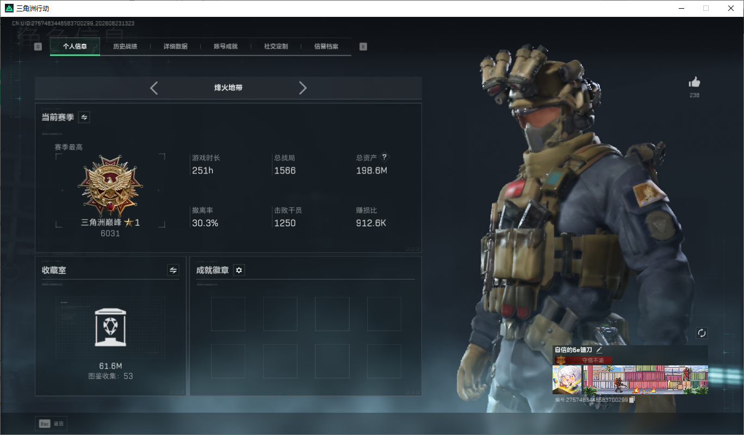Click the 三角洲行动 app icon in title bar
The width and height of the screenshot is (744, 435).
tap(9, 8)
